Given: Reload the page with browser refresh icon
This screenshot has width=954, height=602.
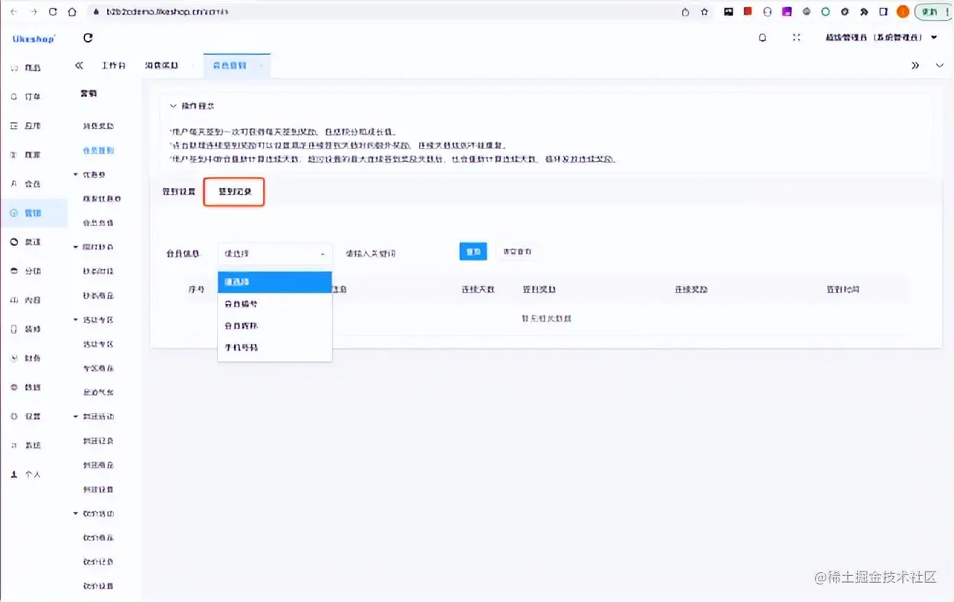Looking at the screenshot, I should pyautogui.click(x=53, y=11).
